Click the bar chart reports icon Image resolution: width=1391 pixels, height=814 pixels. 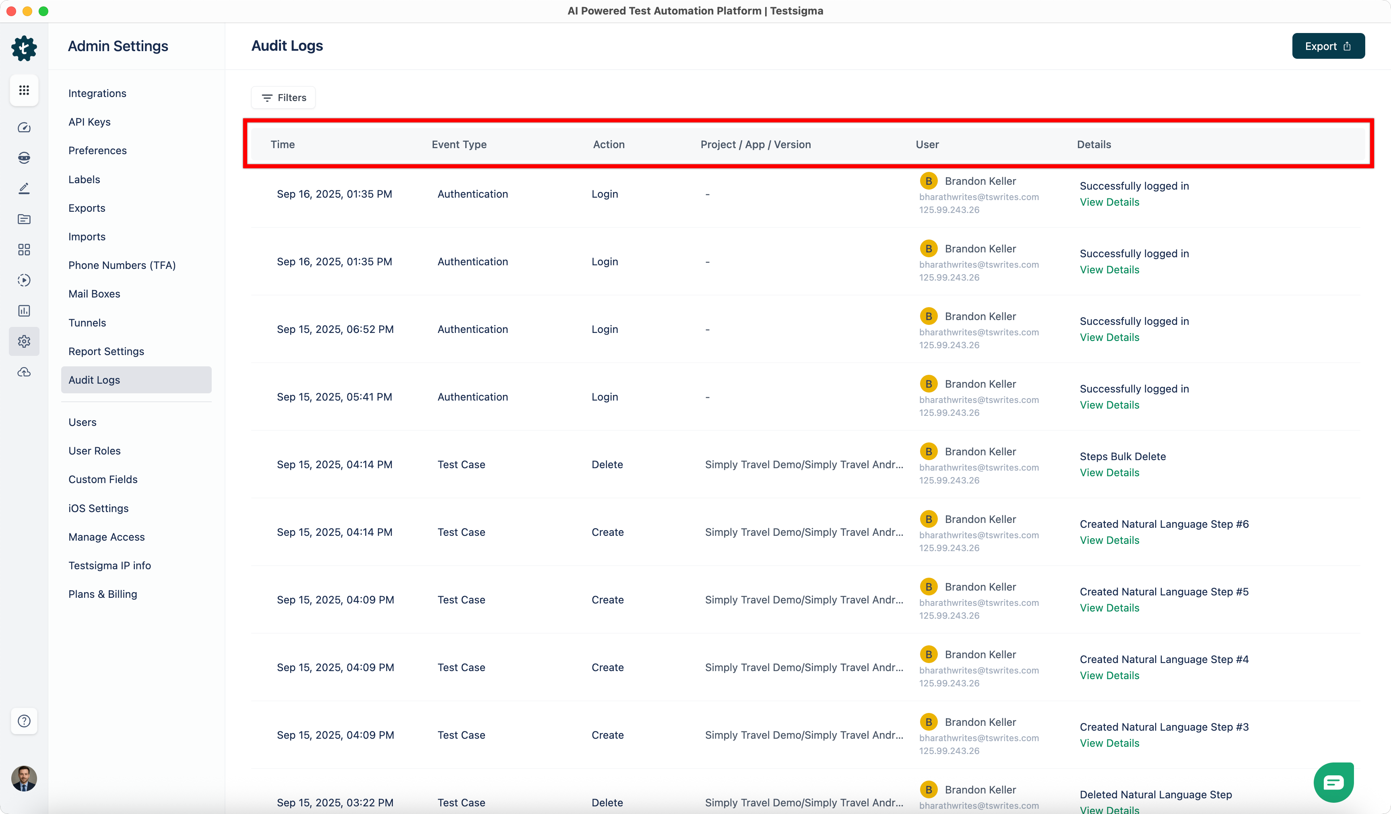coord(24,311)
